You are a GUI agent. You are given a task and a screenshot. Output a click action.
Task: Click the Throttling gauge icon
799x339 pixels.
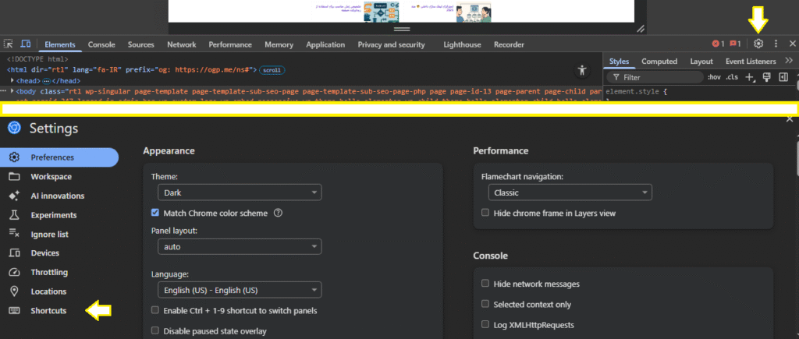14,272
